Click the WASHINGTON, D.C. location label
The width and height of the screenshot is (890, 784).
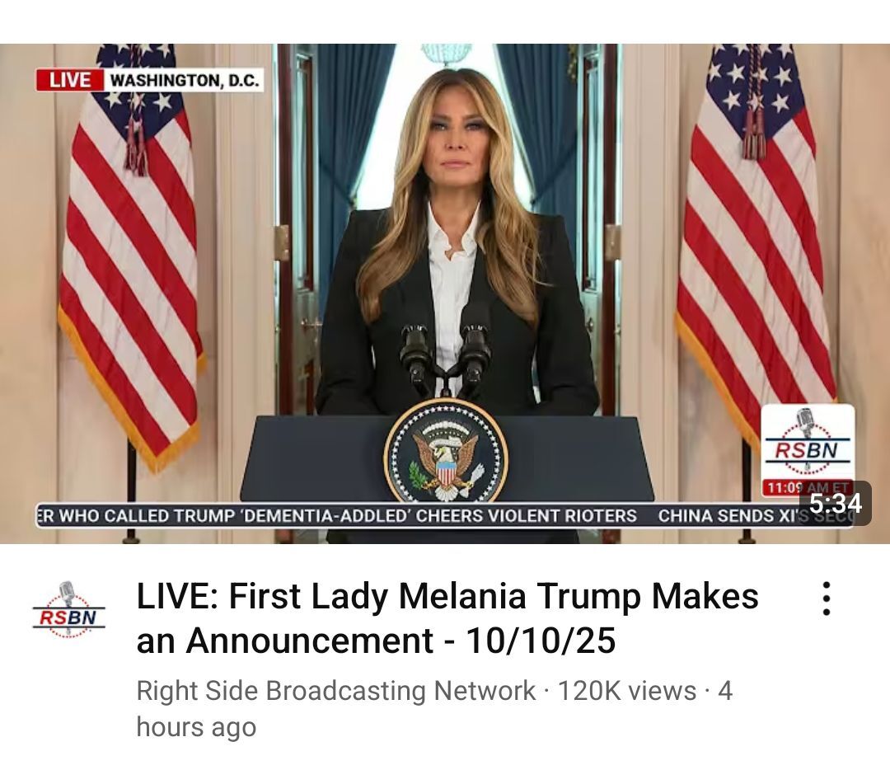(x=185, y=79)
